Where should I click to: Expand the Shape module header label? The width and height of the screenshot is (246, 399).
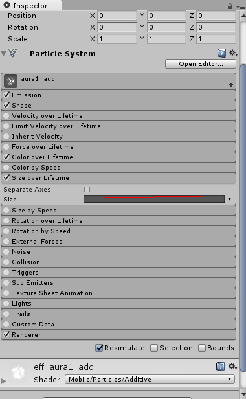tap(21, 106)
